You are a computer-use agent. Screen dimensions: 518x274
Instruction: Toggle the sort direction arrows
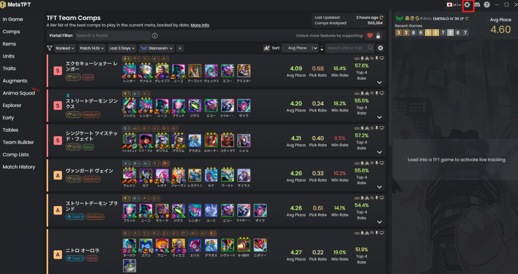coord(322,48)
